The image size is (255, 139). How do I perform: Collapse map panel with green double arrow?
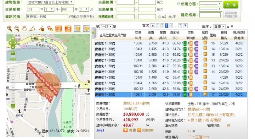tap(93, 32)
